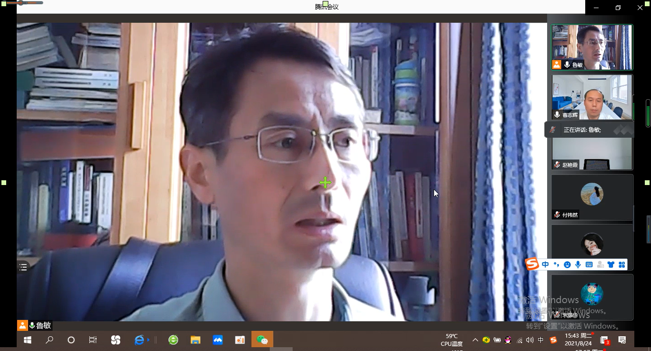The image size is (651, 351).
Task: Toggle Sogou Chinese/English mode button
Action: (x=545, y=265)
